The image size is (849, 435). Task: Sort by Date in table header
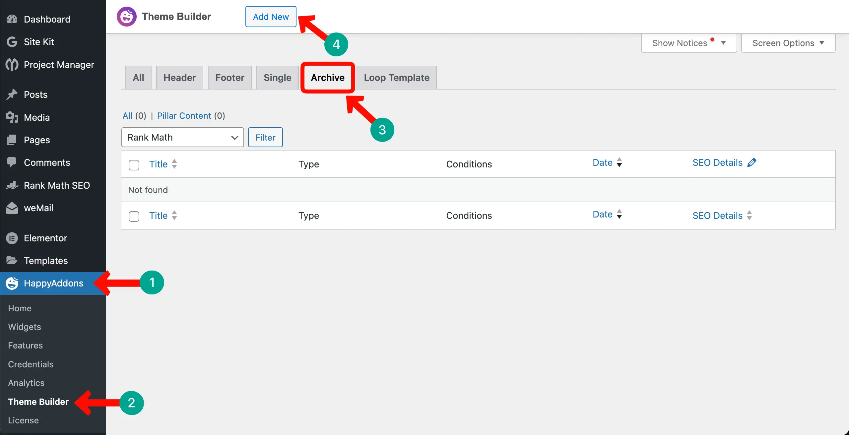click(x=603, y=162)
